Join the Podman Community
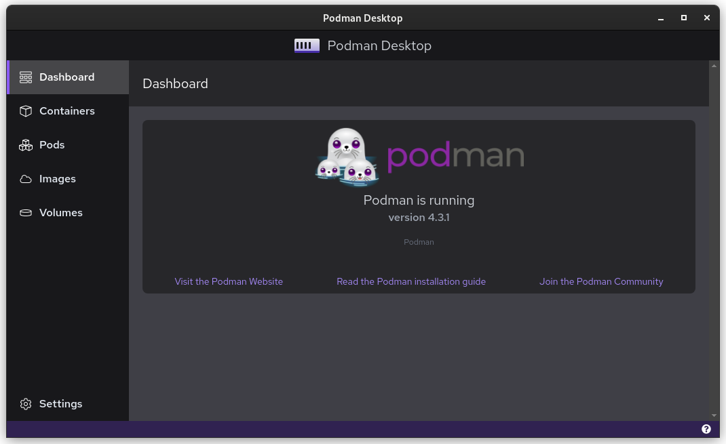Screen dimensions: 726x444 tap(601, 281)
